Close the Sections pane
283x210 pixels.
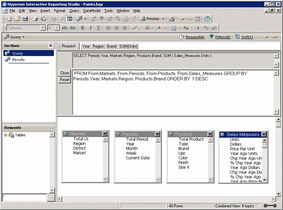[51, 46]
